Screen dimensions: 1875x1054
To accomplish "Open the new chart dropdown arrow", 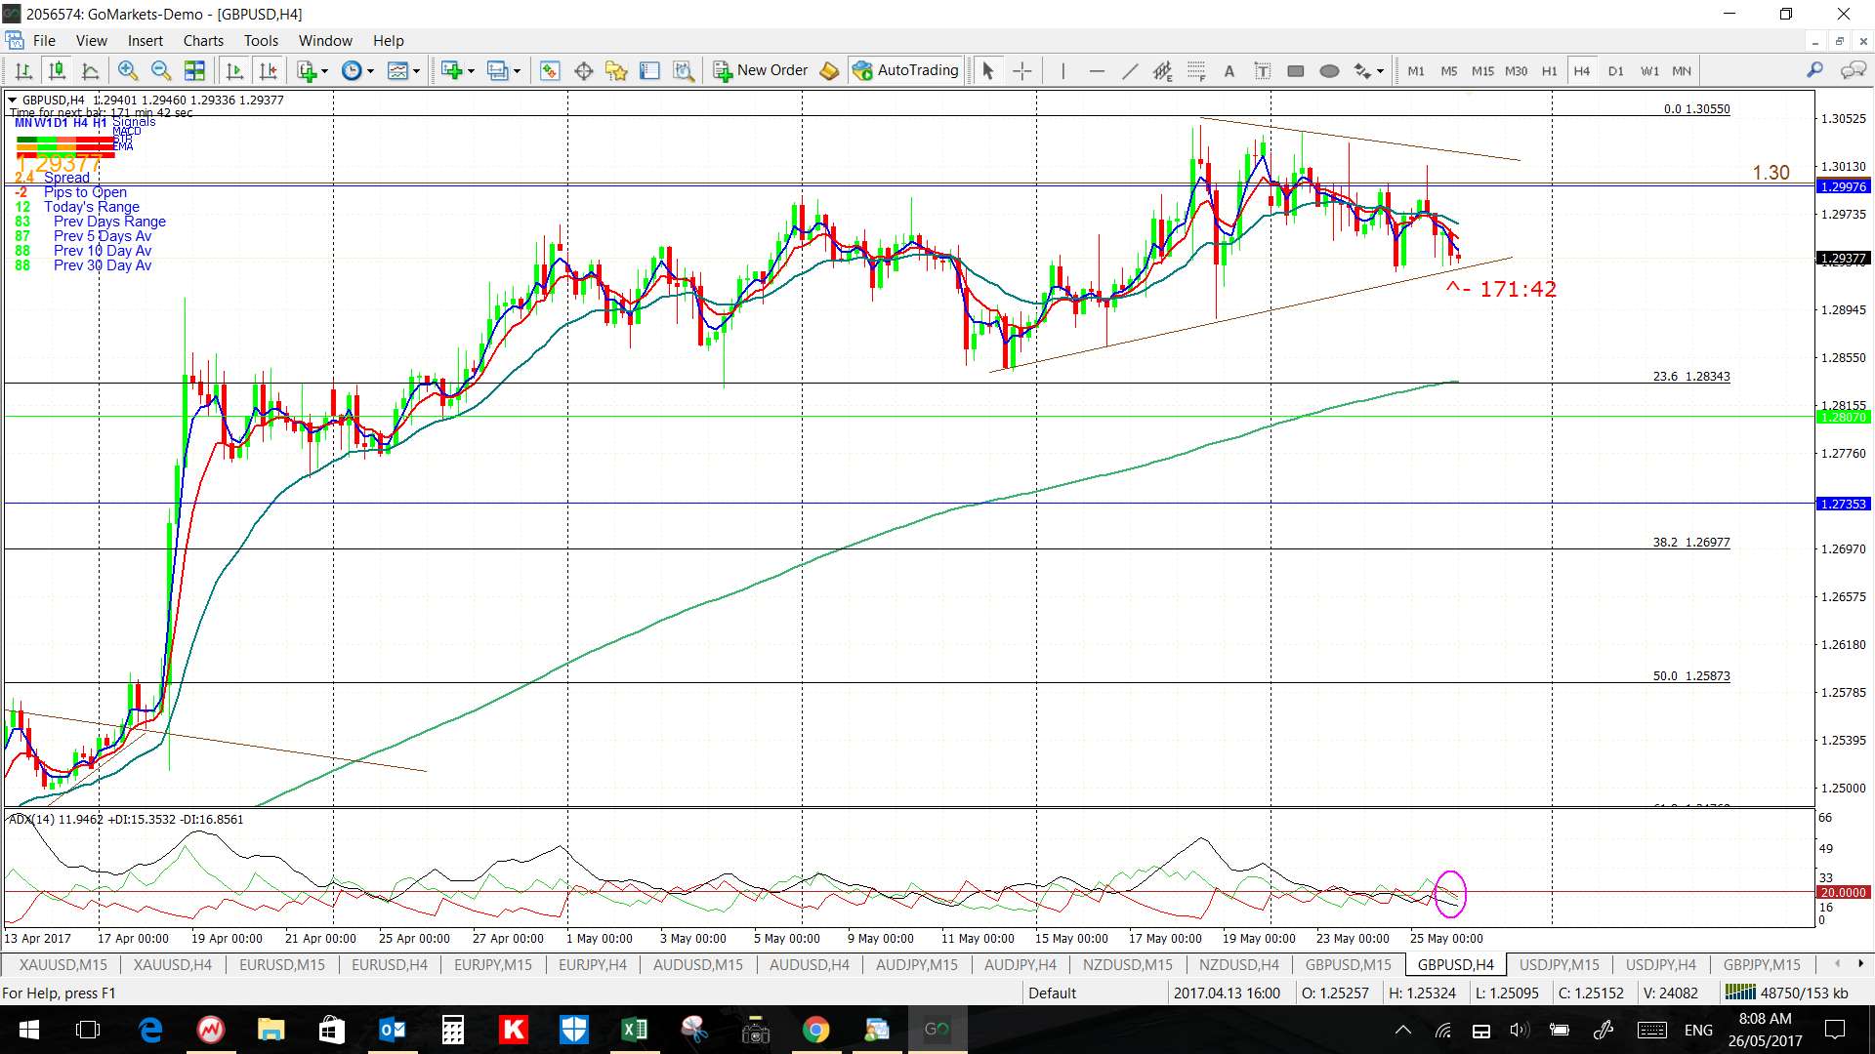I will [x=471, y=70].
